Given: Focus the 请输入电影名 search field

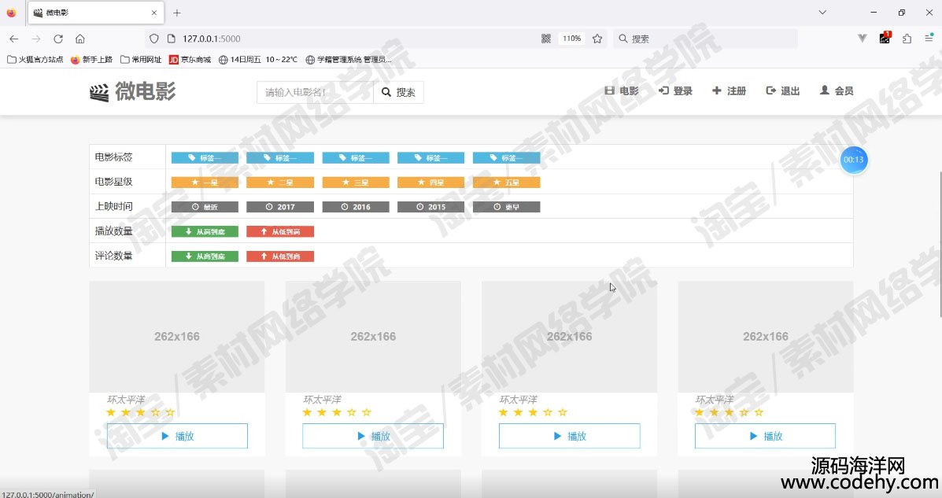Looking at the screenshot, I should click(315, 92).
